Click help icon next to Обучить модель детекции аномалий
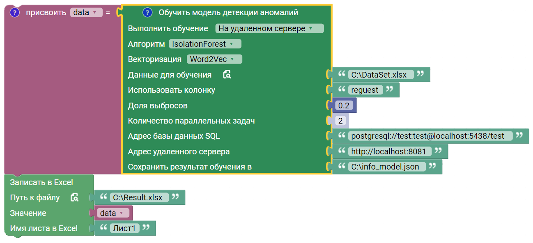 pos(147,13)
